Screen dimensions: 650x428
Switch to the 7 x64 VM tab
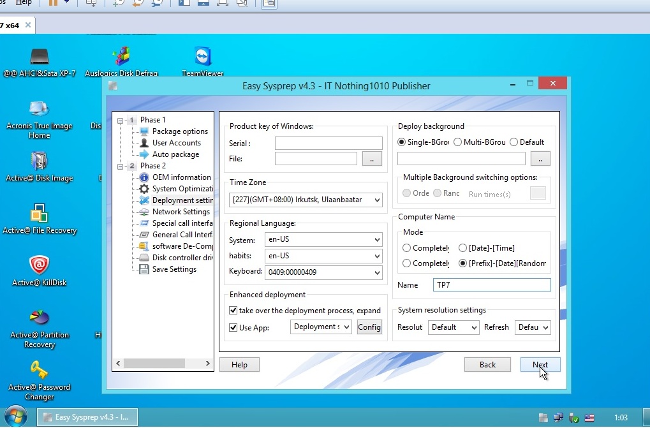(17, 26)
